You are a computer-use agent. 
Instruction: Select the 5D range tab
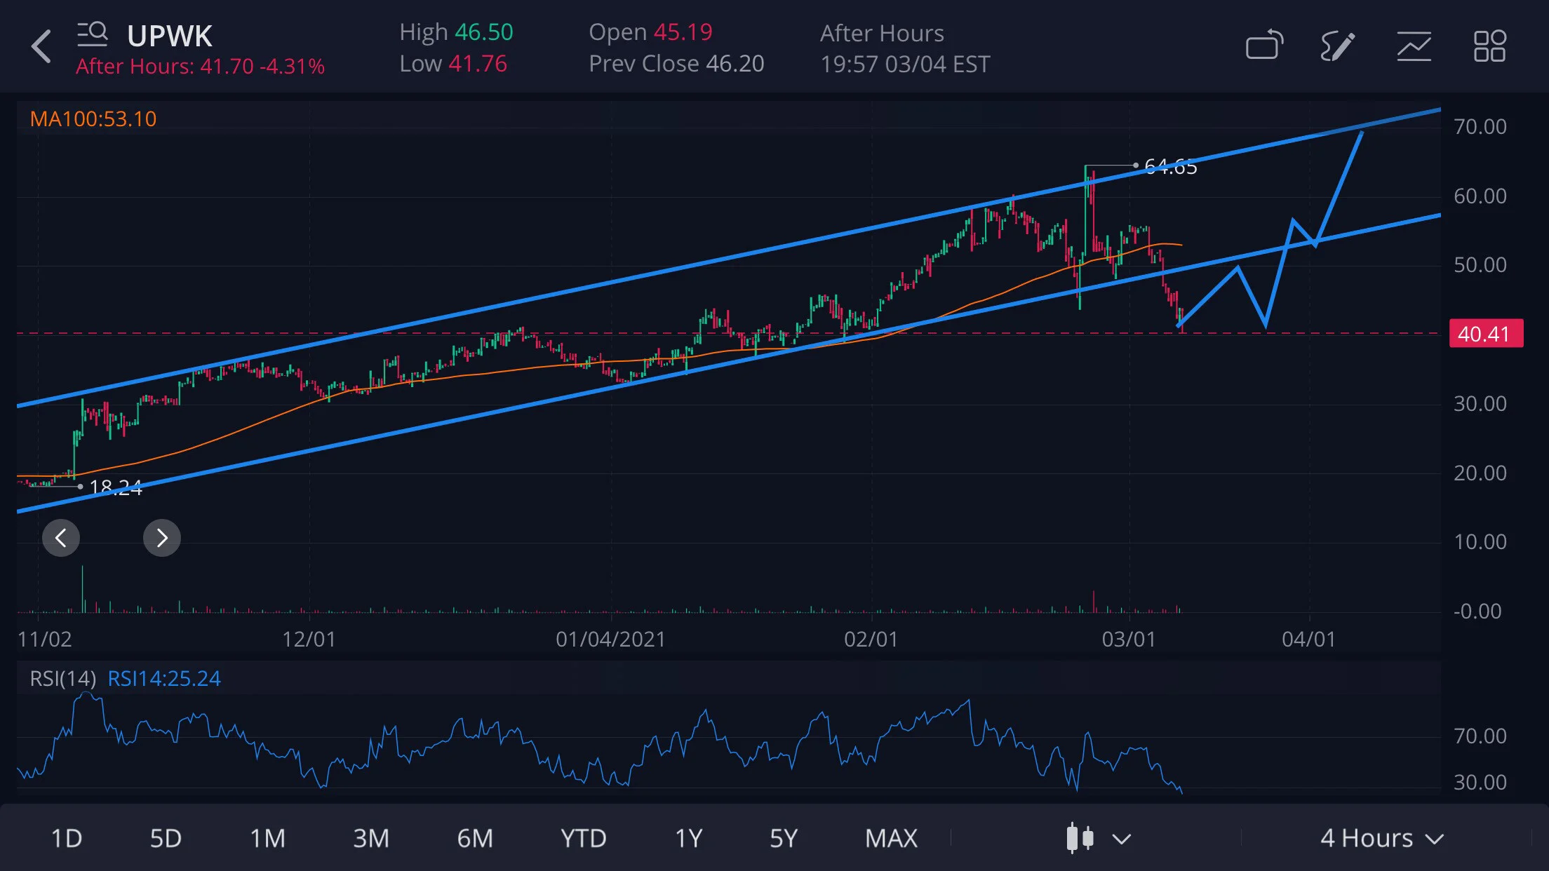[166, 838]
